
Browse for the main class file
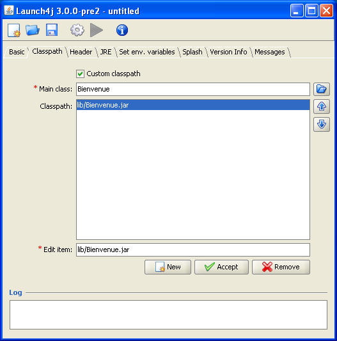[322, 89]
